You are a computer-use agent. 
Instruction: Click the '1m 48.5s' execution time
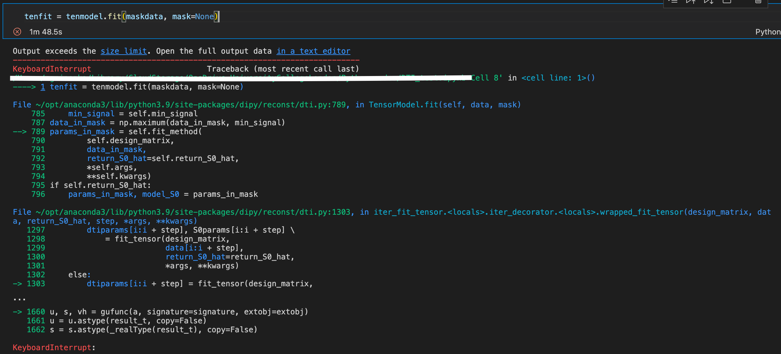[46, 32]
